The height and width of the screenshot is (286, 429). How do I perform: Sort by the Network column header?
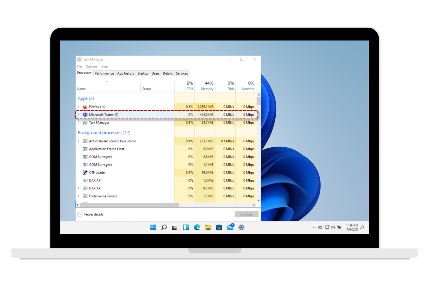(246, 86)
